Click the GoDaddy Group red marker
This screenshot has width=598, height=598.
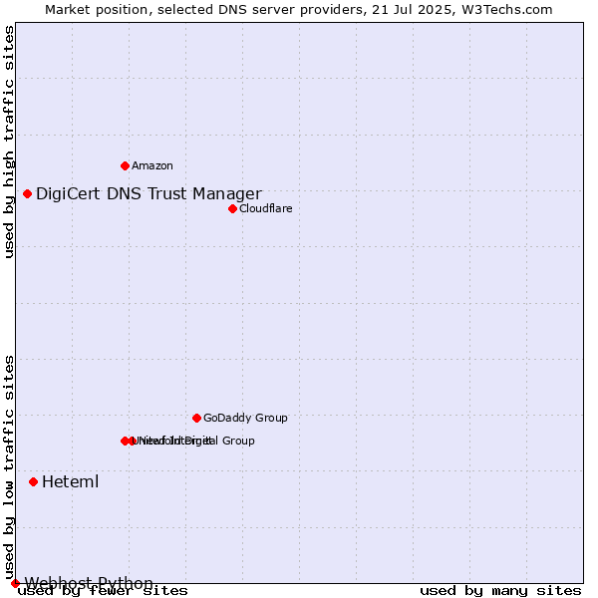(x=196, y=418)
